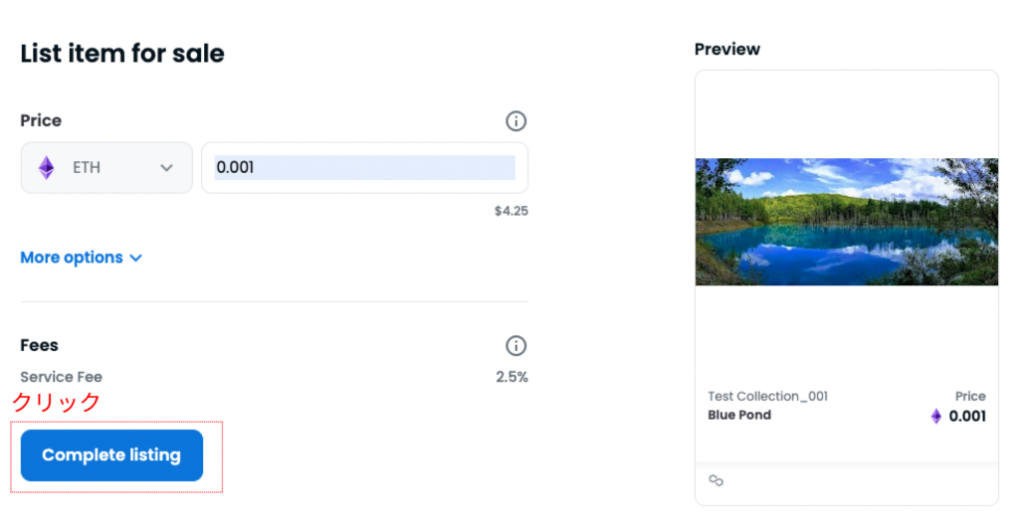Focus the price amount input field
This screenshot has width=1019, height=530.
point(364,168)
